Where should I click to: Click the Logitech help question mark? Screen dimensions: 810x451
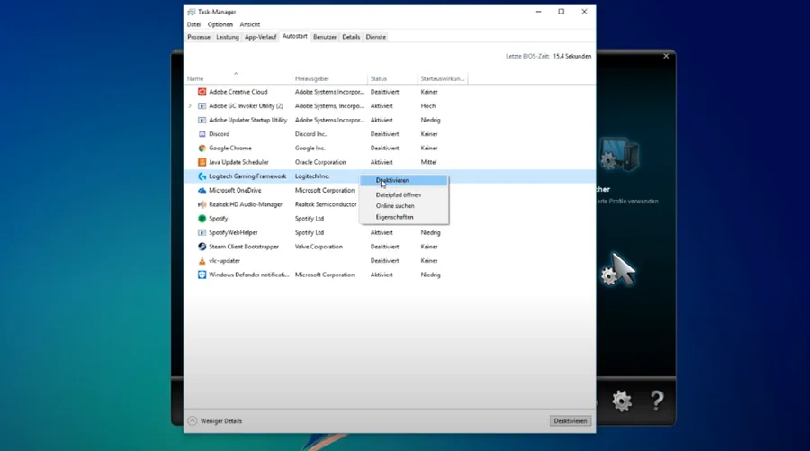pyautogui.click(x=657, y=401)
